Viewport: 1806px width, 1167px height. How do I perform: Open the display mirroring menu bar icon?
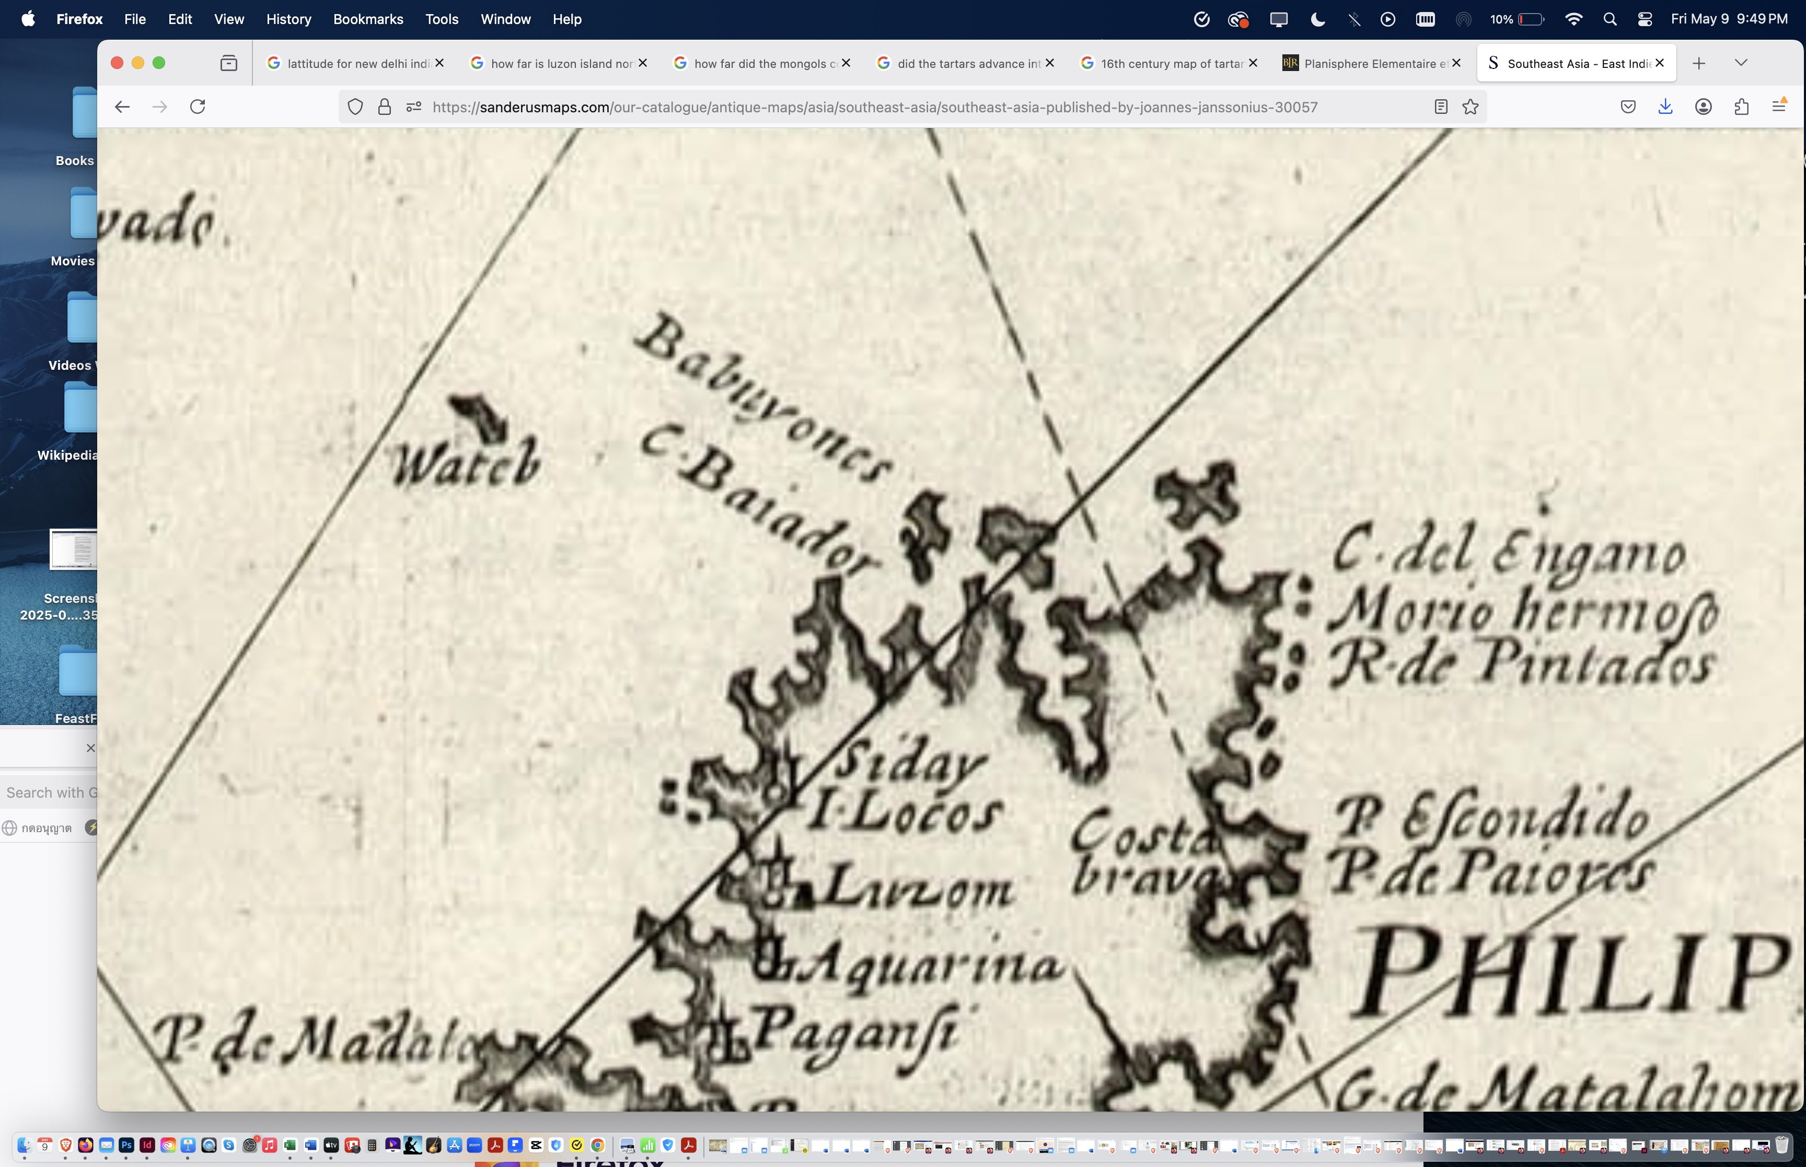[x=1279, y=20]
